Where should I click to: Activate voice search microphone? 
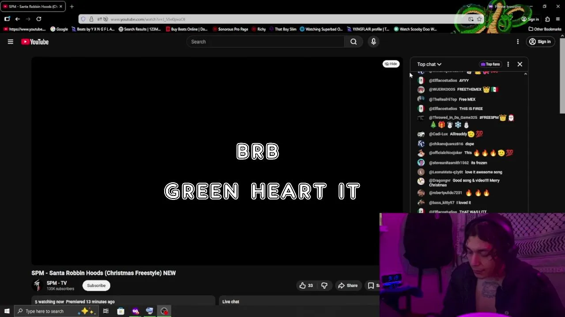(x=373, y=42)
